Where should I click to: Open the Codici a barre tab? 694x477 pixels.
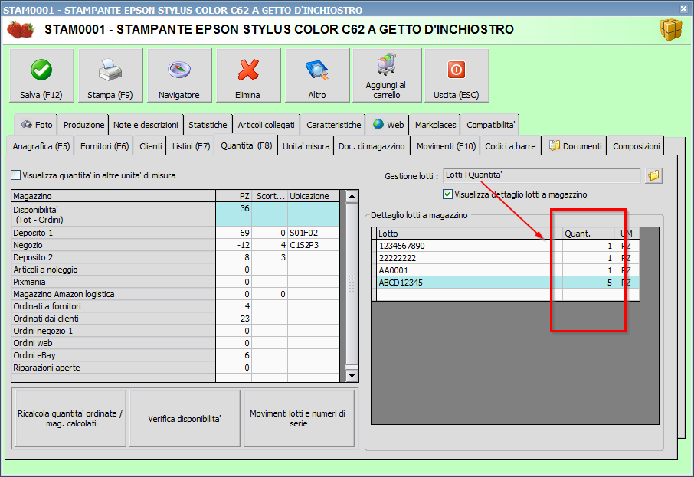point(510,146)
